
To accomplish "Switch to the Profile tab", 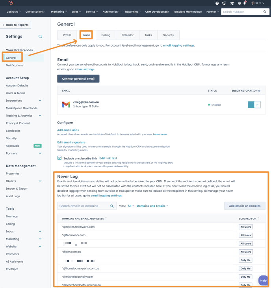I will pyautogui.click(x=67, y=35).
